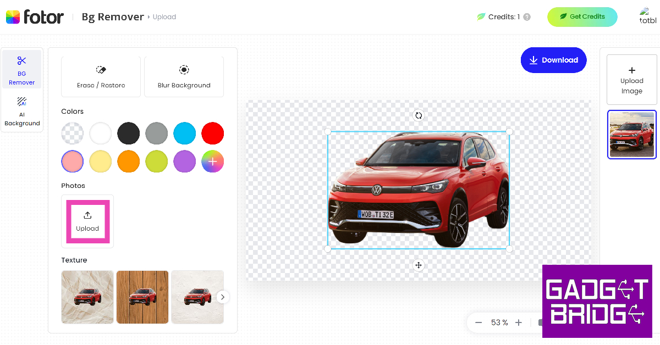The image size is (660, 345).
Task: Pick the red background color
Action: (213, 133)
